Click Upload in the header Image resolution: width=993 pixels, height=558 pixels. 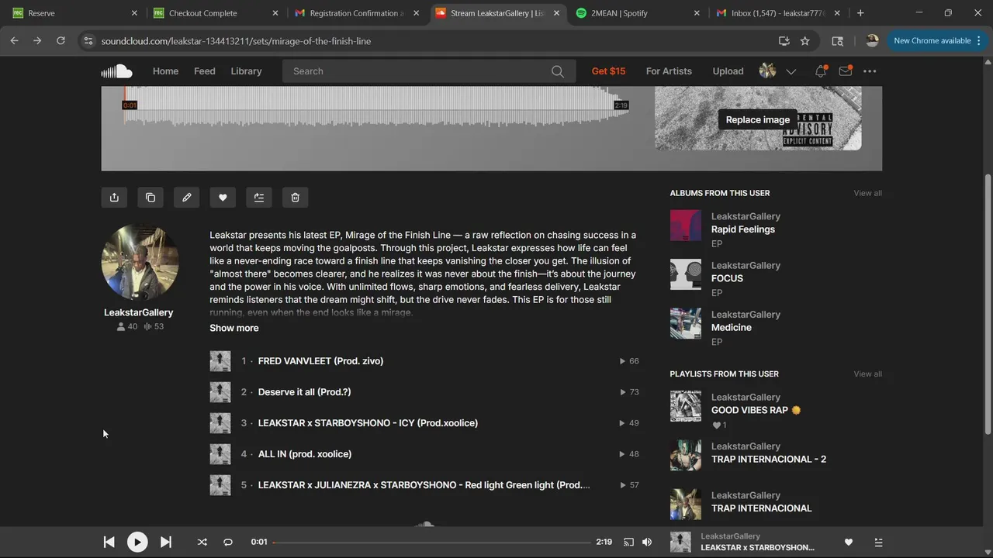(728, 71)
